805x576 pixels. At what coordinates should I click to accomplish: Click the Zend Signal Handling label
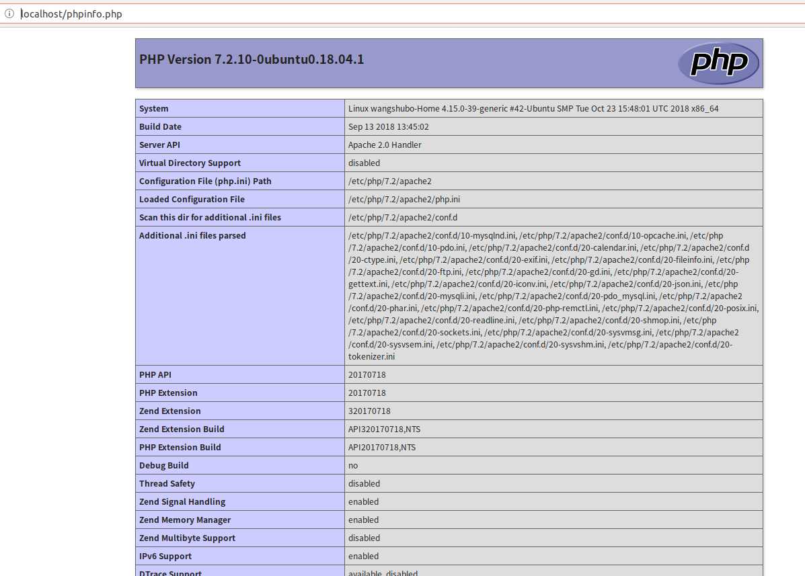pyautogui.click(x=182, y=502)
